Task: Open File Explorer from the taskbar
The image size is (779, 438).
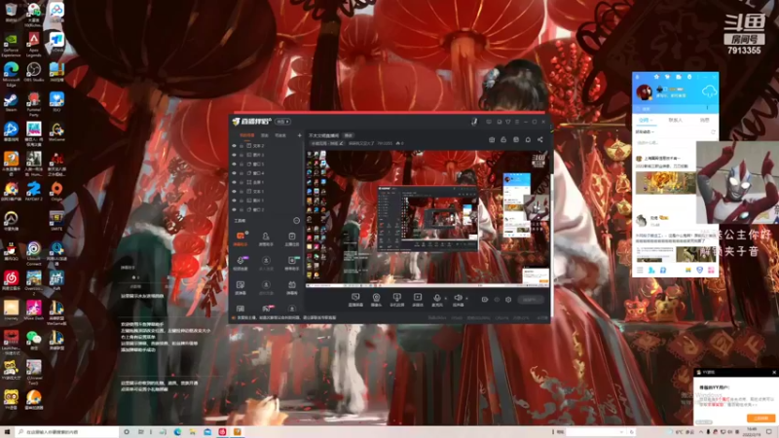Action: 192,432
